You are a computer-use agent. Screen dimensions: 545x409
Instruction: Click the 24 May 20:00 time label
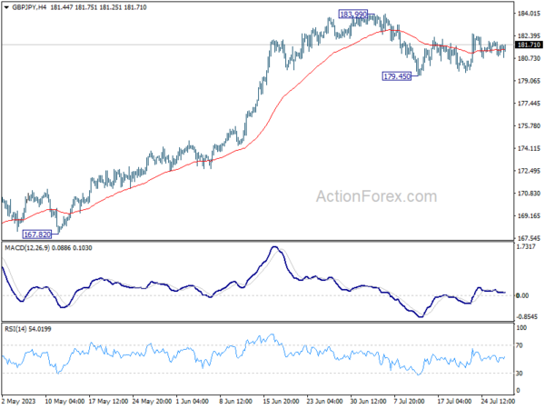(152, 402)
